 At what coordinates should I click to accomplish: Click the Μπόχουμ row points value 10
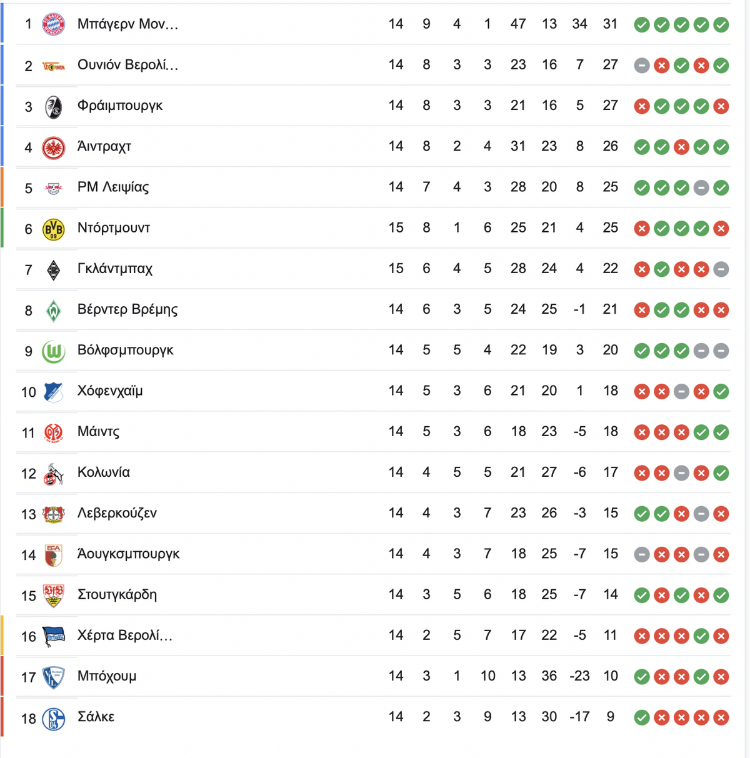[611, 676]
